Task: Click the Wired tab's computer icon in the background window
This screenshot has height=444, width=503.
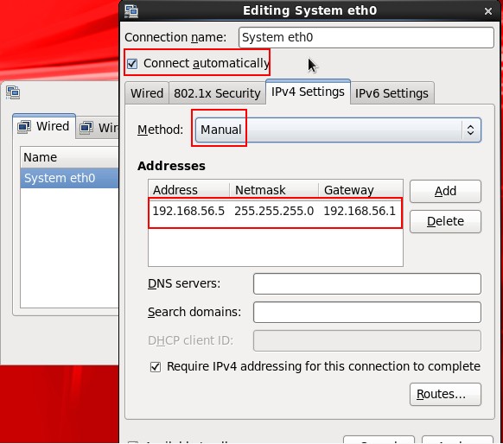Action: (x=24, y=127)
